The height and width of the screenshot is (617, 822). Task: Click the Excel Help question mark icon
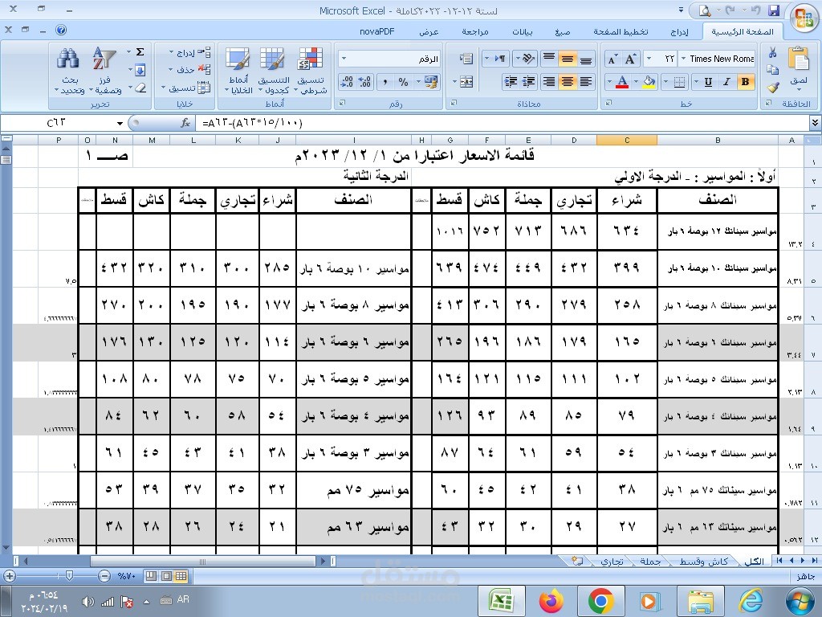[x=61, y=31]
